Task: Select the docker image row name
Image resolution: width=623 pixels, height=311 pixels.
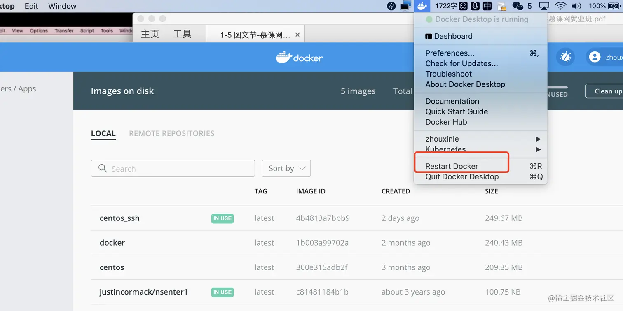Action: tap(112, 243)
